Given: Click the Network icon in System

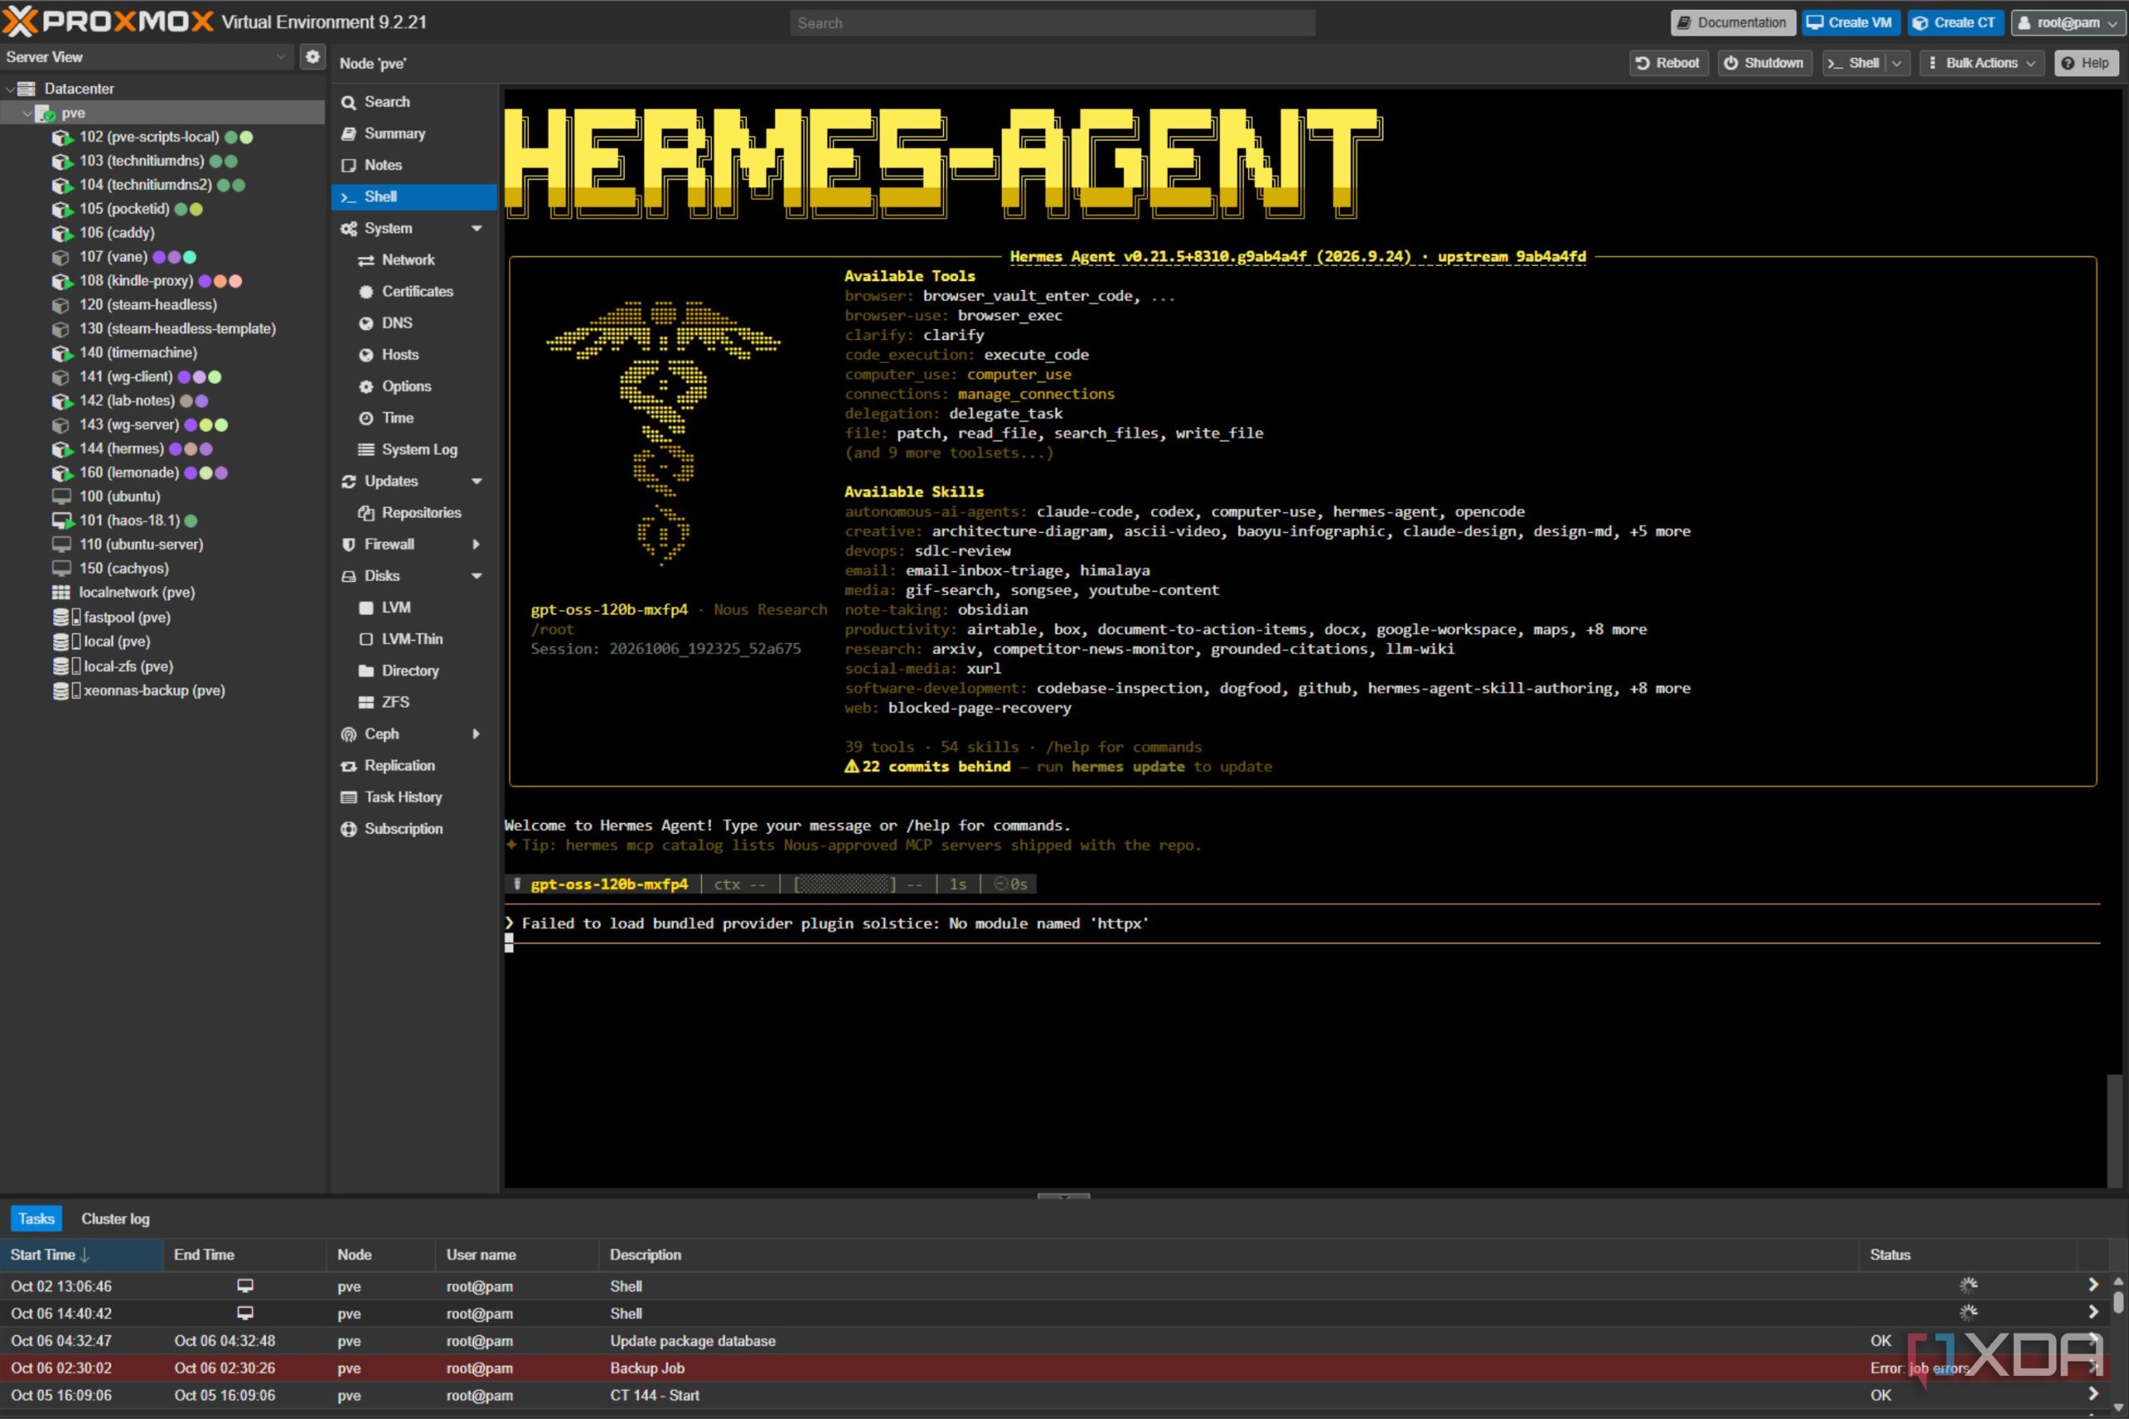Looking at the screenshot, I should click(366, 261).
